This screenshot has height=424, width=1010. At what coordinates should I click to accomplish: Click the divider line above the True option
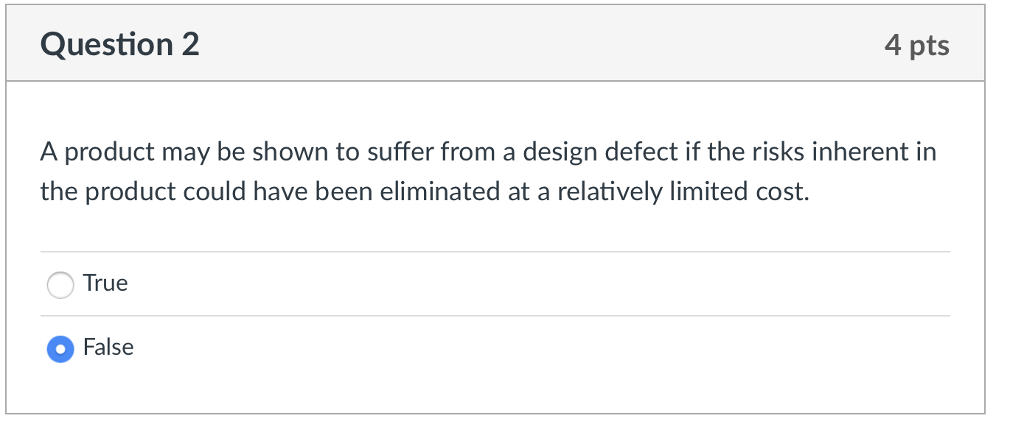(494, 252)
